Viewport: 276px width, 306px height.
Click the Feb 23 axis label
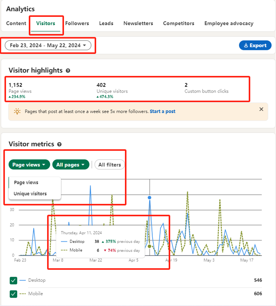coord(20,260)
